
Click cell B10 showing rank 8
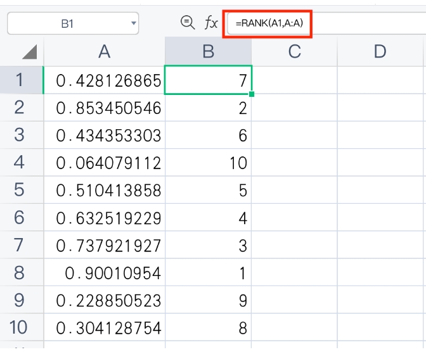(208, 327)
